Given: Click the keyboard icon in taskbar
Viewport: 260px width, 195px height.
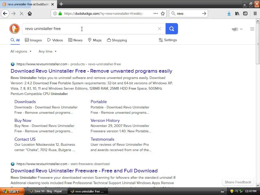Looking at the screenshot, I should tap(222, 191).
